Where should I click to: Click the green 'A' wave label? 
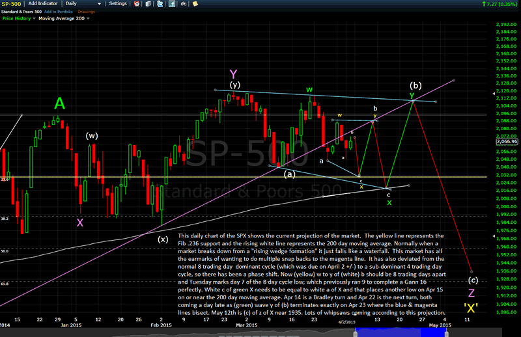[59, 103]
